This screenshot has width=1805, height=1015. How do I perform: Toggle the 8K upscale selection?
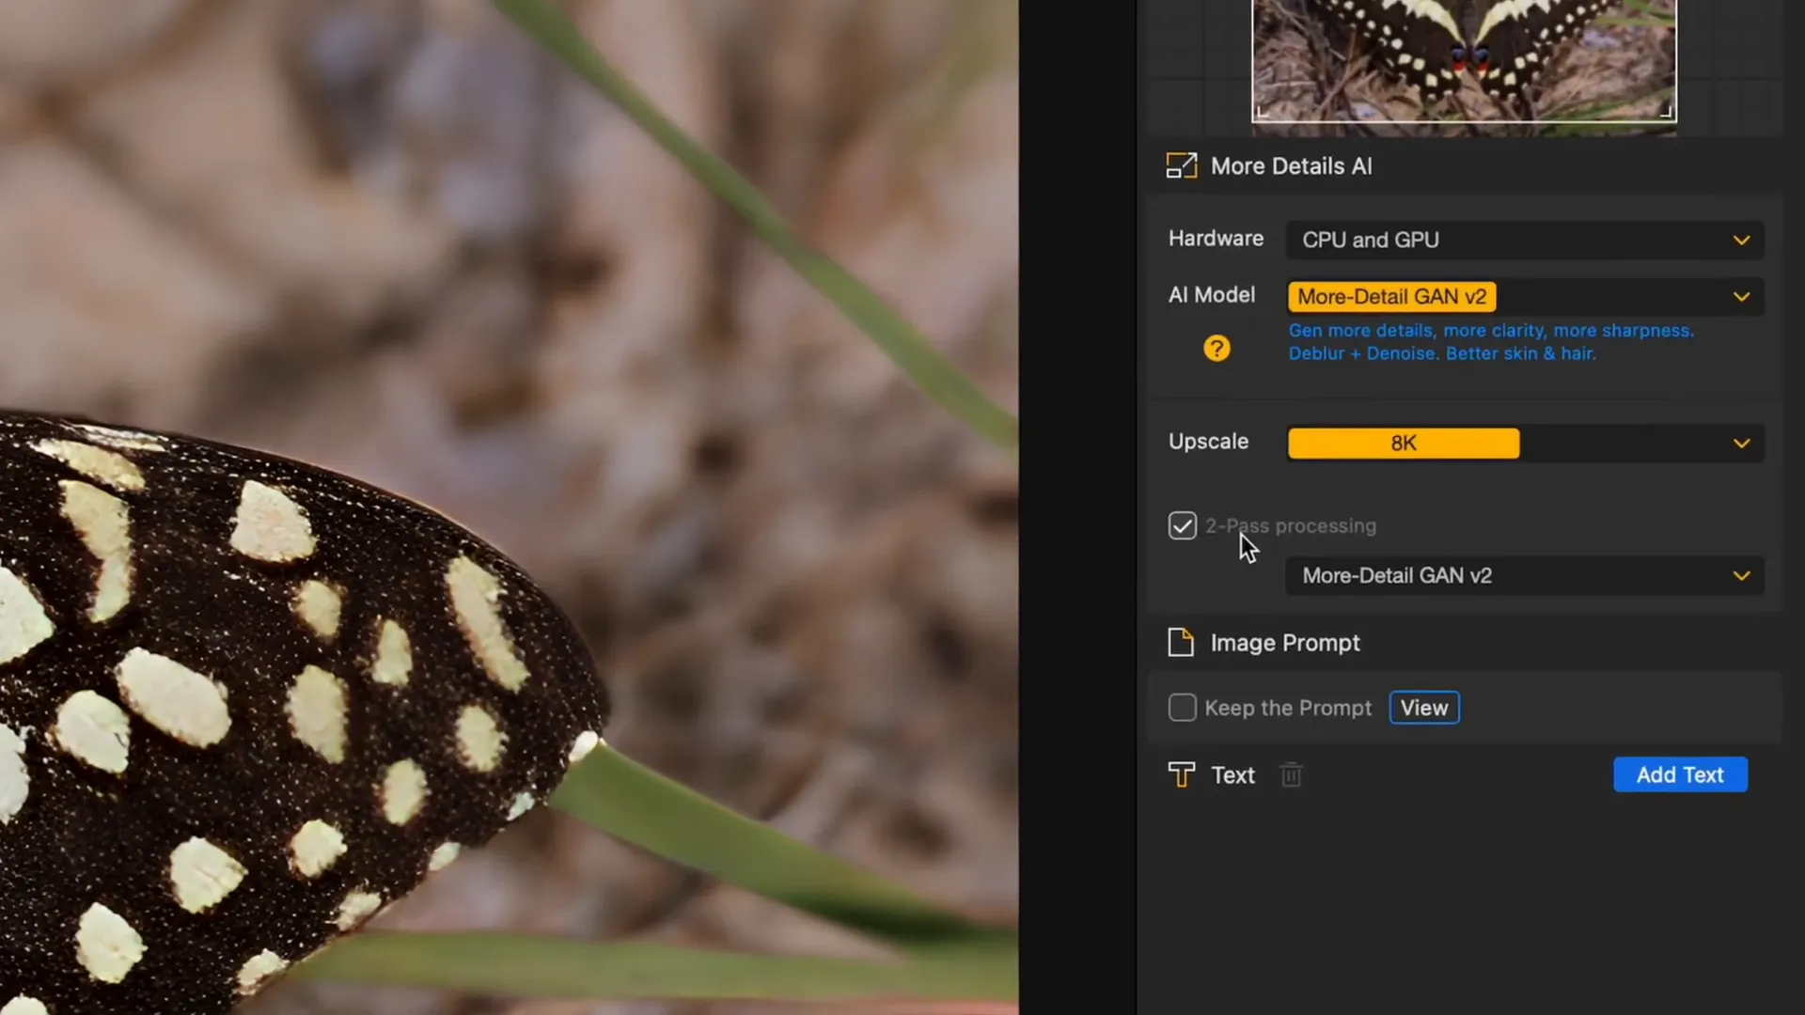(x=1403, y=443)
